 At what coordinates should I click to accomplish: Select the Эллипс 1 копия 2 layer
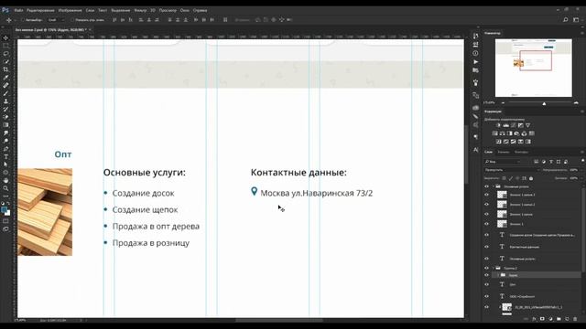point(537,205)
